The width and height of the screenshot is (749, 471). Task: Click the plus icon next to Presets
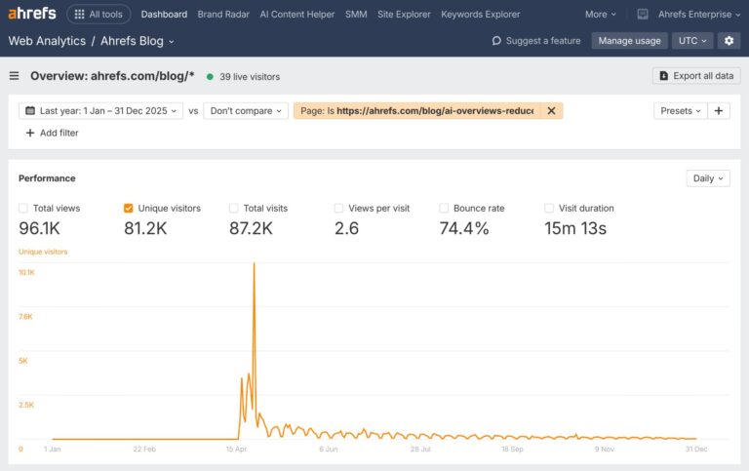click(x=719, y=111)
